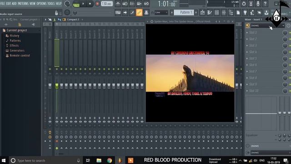Open the mixer input (none) dropdown
Image resolution: width=291 pixels, height=164 pixels.
click(x=267, y=26)
